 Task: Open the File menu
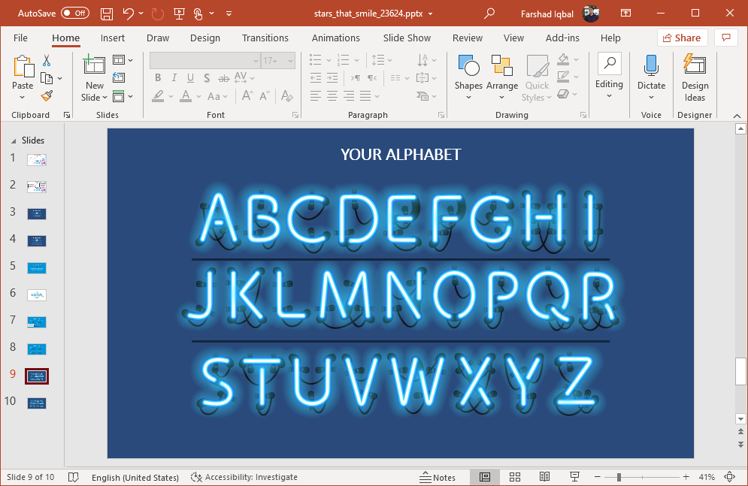20,38
